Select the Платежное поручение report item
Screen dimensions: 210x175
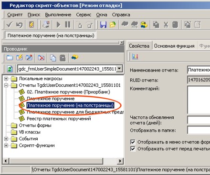51,99
